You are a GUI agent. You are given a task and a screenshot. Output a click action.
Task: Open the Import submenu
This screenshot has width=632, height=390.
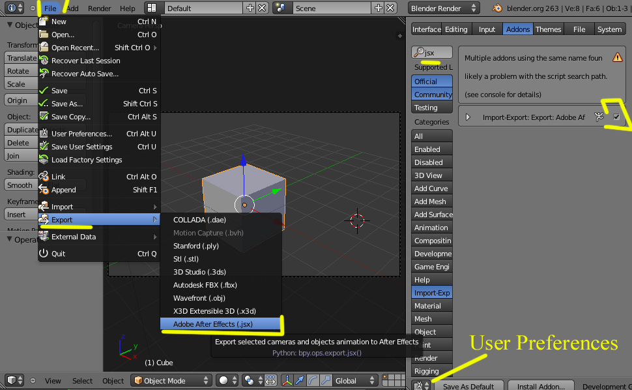98,207
